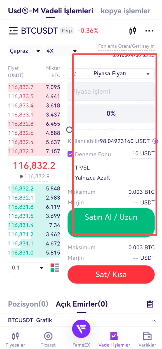Uncheck the Deneme Fonu checkbox

click(70, 154)
